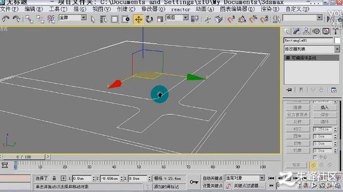This screenshot has width=343, height=192.
Task: Expand the 修改器列表 modifier list dropdown
Action: click(337, 49)
